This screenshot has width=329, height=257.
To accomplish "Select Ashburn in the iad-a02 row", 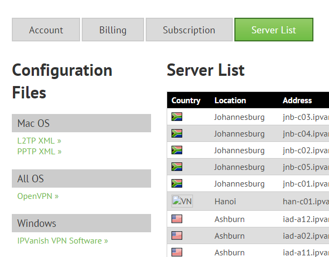I will tap(230, 236).
